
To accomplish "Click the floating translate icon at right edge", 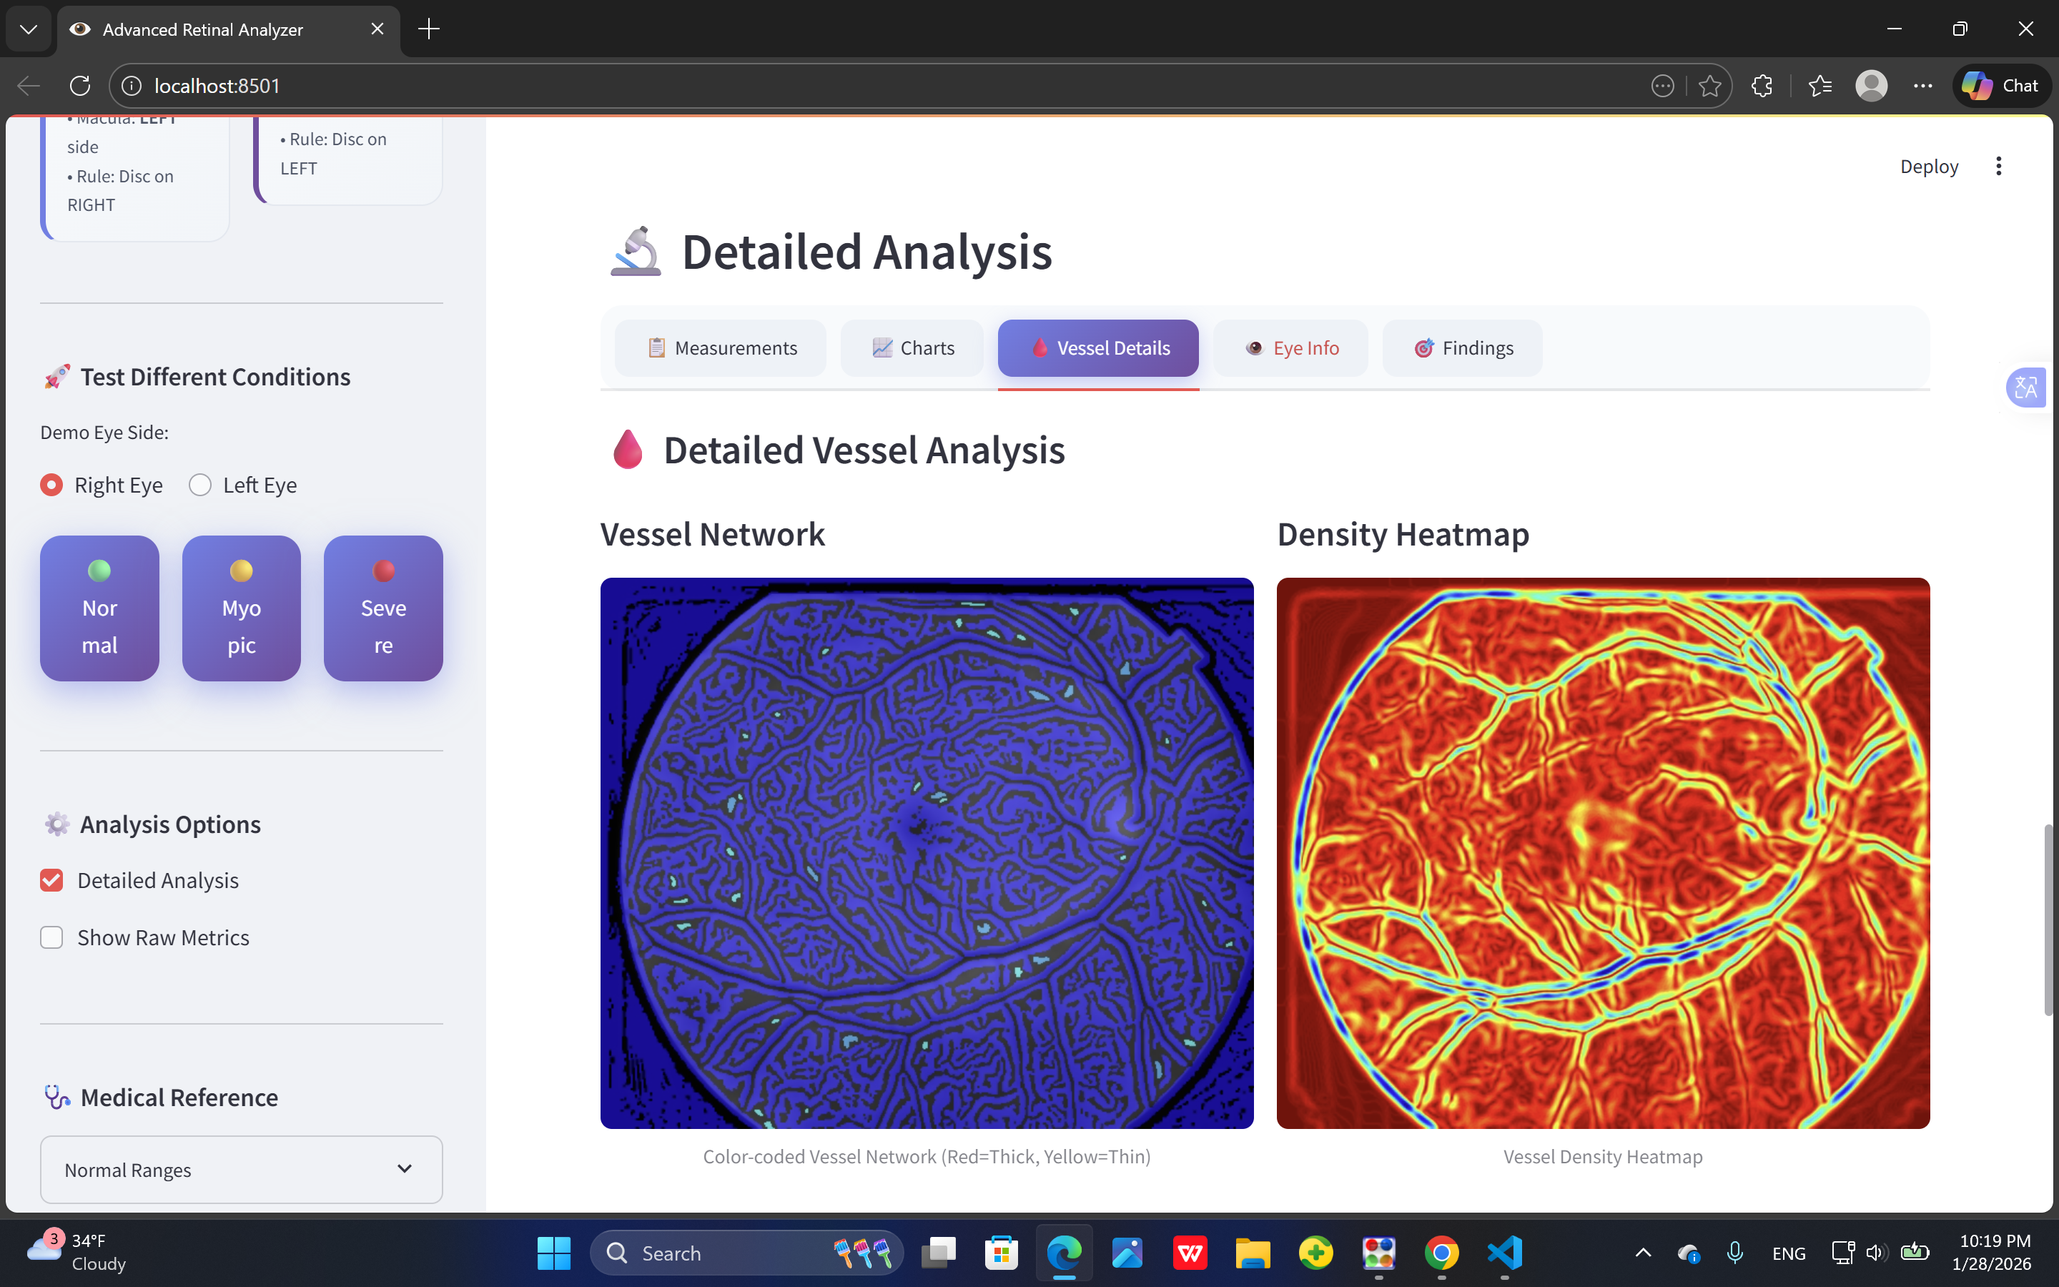I will tap(2026, 388).
